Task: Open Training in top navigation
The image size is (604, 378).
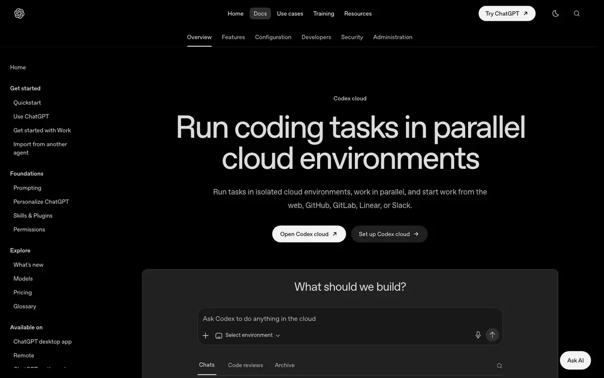Action: point(324,14)
